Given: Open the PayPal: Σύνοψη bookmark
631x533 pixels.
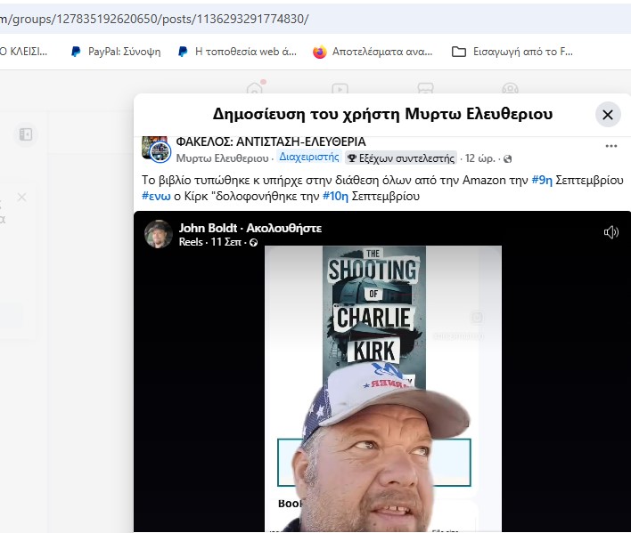Looking at the screenshot, I should (116, 52).
